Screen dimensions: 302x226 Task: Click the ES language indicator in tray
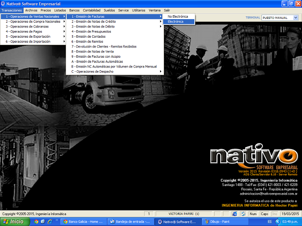[x=270, y=222]
